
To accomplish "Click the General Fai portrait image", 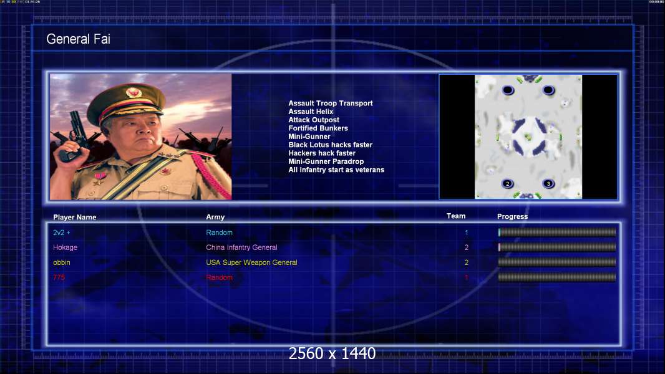I will point(141,137).
